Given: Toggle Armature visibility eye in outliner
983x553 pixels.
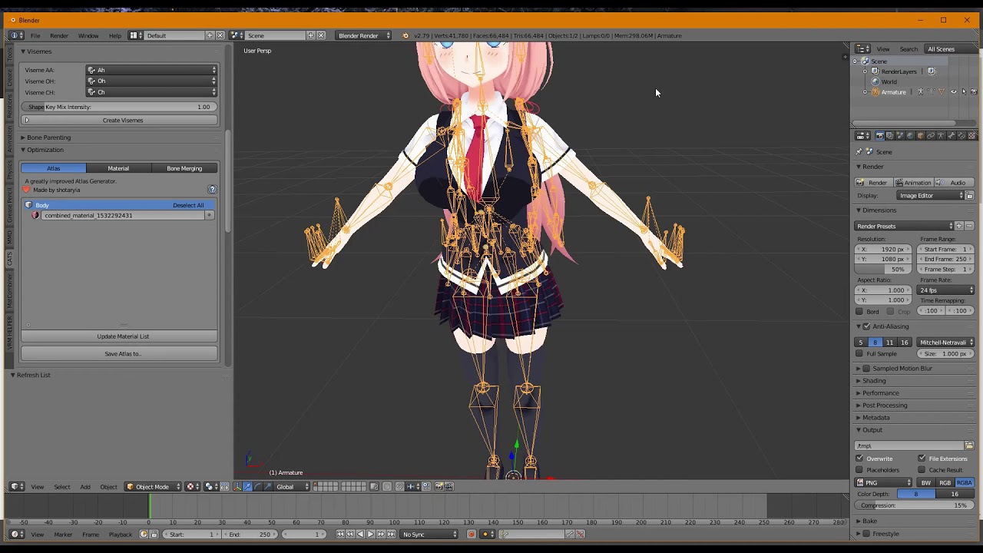Looking at the screenshot, I should tap(954, 92).
